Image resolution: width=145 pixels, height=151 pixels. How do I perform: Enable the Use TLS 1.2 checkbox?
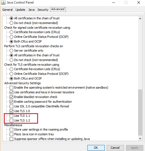tap(11, 120)
